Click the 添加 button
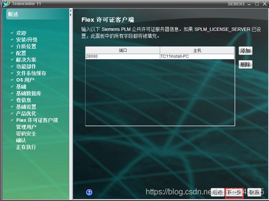This screenshot has height=201, width=269. tap(245, 51)
